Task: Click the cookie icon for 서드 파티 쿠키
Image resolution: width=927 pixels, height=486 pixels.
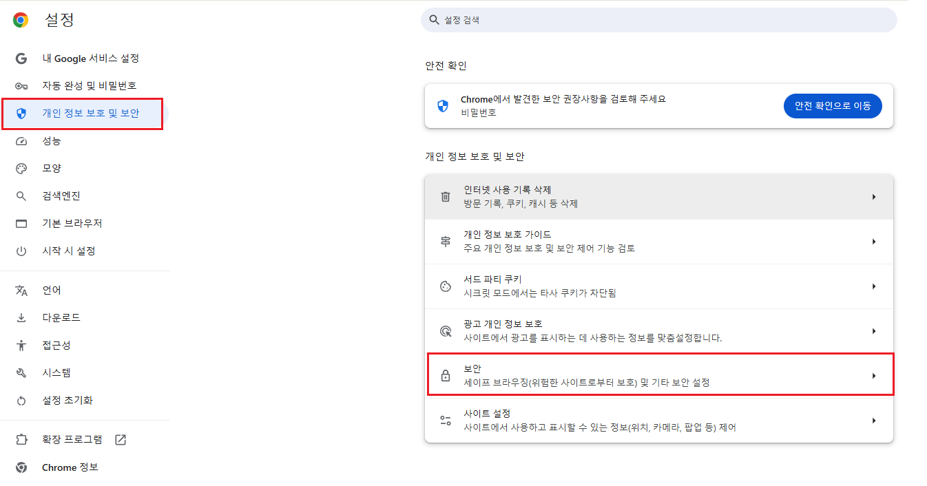Action: point(446,286)
